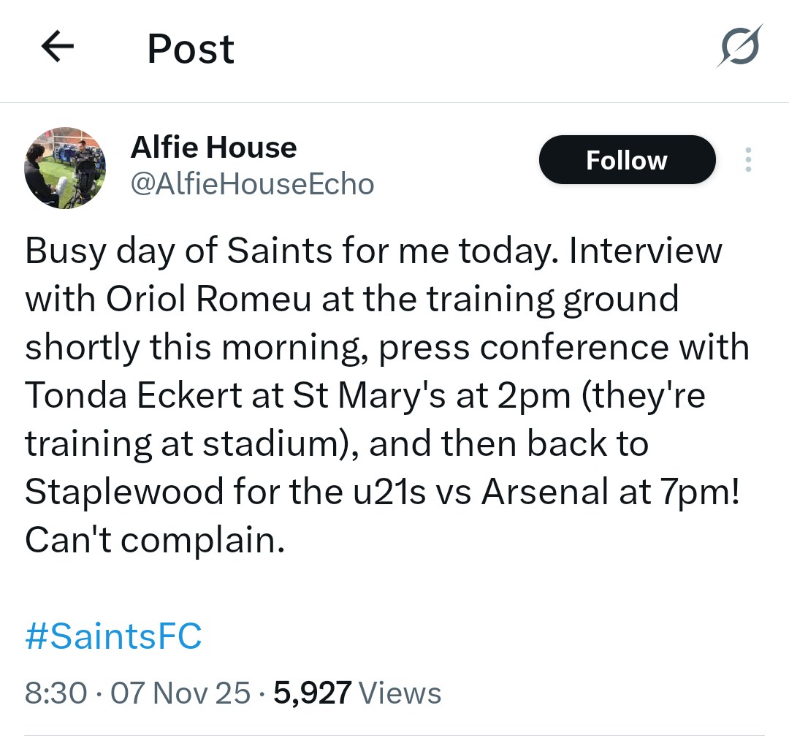View the 5,927 view count number
The image size is (789, 746).
pos(313,693)
